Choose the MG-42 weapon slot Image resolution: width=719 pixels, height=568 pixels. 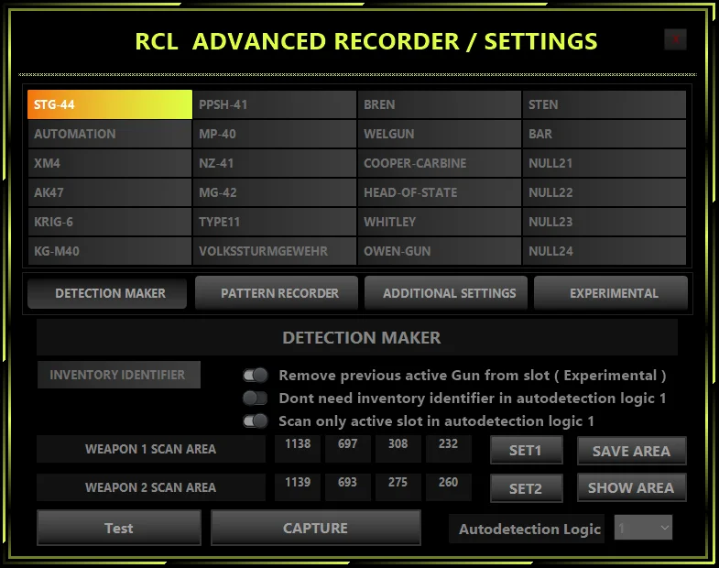(x=274, y=192)
